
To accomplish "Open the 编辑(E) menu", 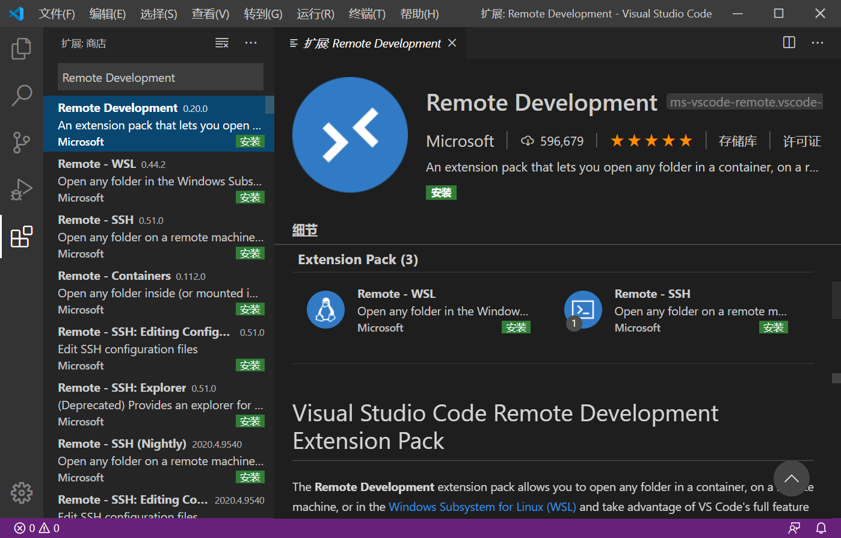I will click(108, 14).
